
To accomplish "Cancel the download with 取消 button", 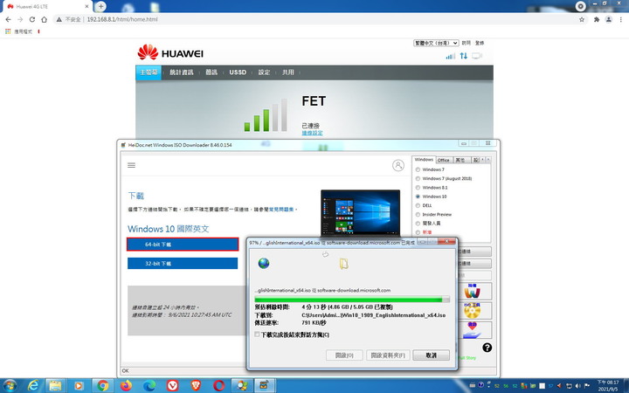I will coord(432,355).
